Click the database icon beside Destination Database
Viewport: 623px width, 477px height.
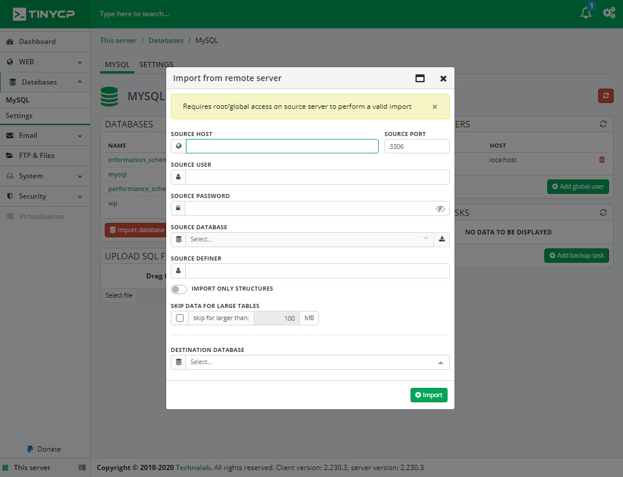(x=178, y=362)
